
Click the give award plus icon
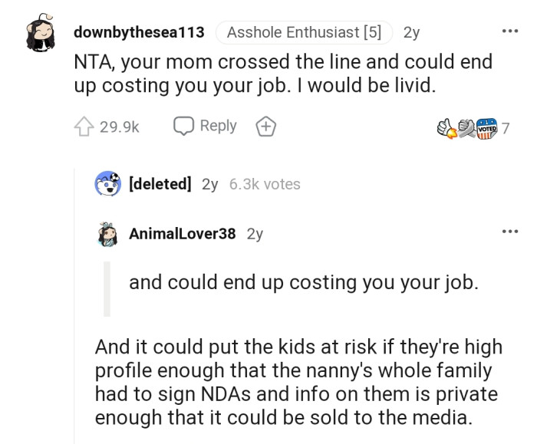click(x=265, y=127)
